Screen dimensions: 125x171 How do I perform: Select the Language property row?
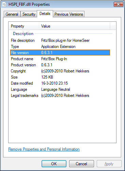click(x=60, y=89)
